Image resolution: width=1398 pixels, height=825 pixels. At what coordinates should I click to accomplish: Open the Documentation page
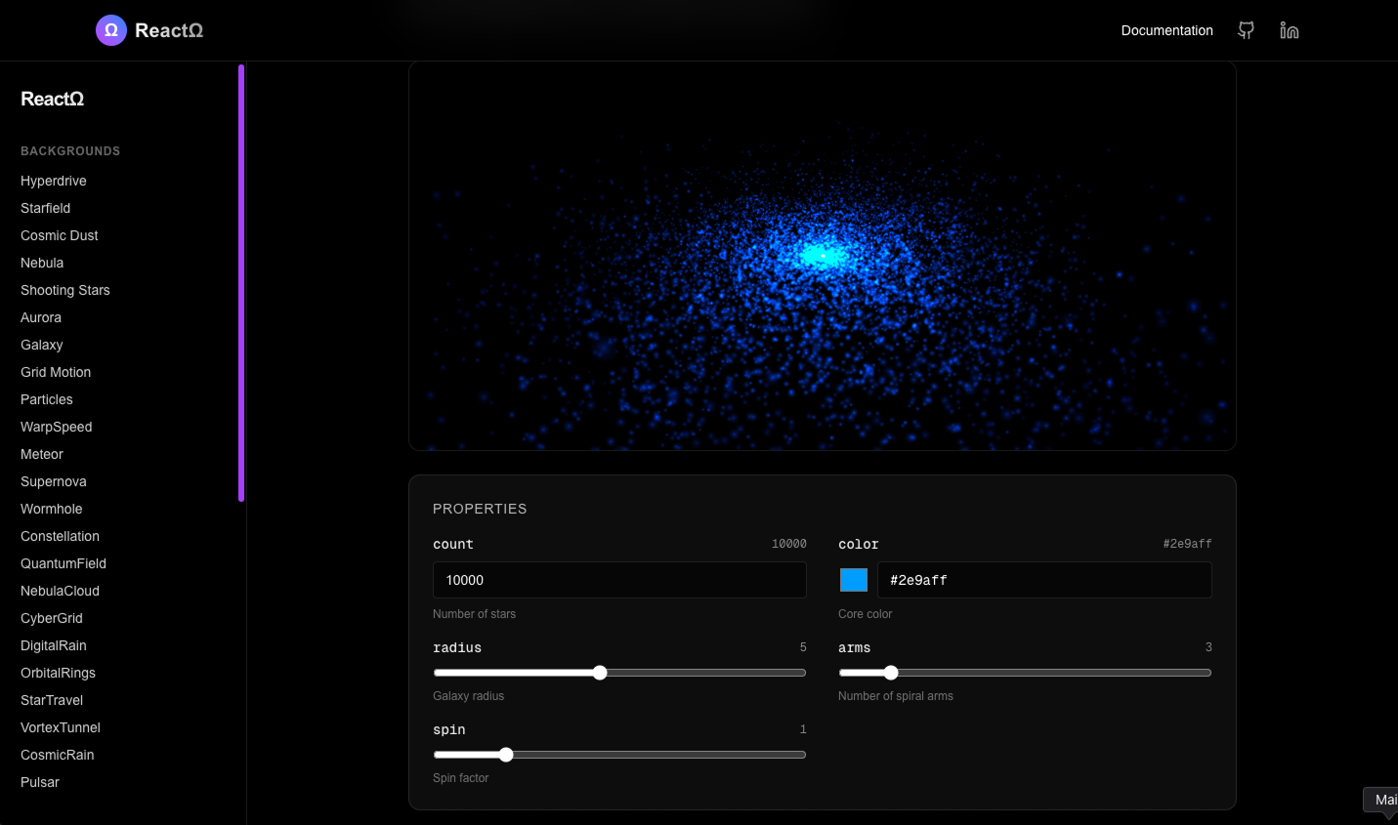[x=1166, y=30]
